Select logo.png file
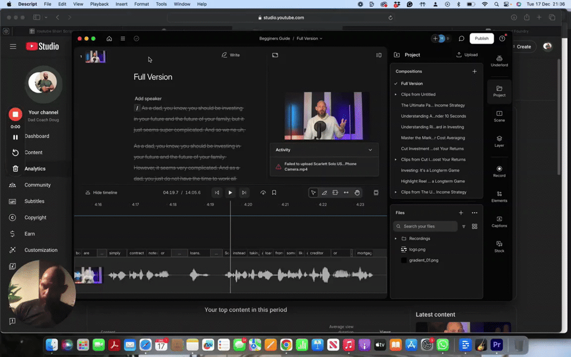This screenshot has height=357, width=571. [x=417, y=249]
